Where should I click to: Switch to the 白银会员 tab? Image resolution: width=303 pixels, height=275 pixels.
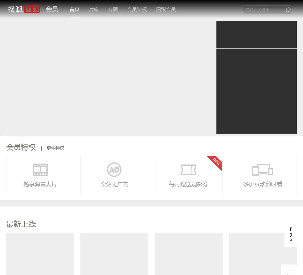[166, 10]
